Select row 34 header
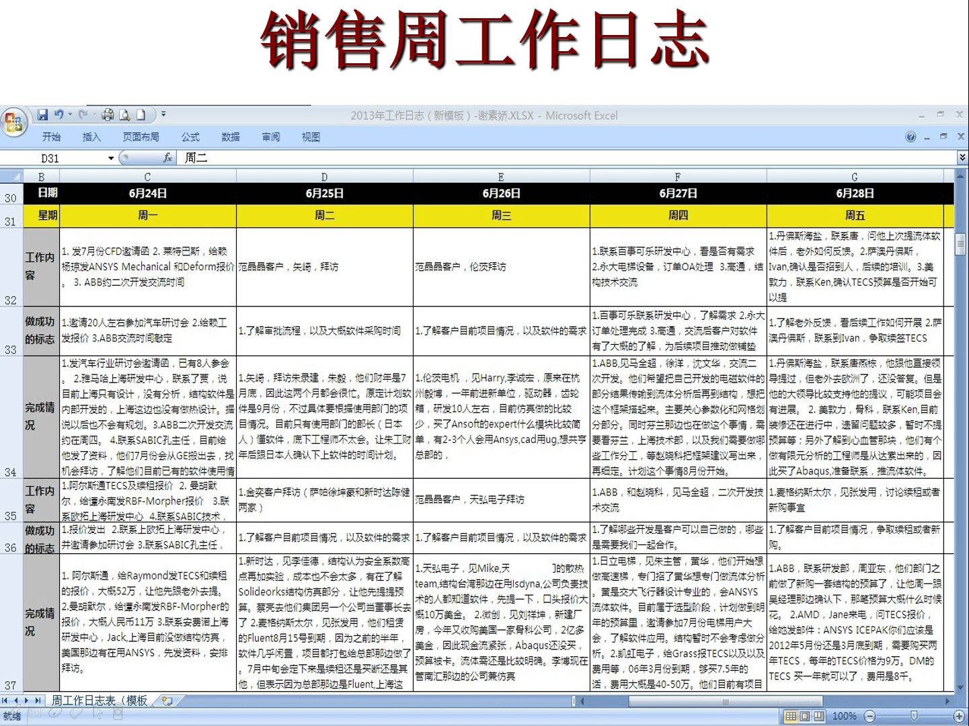The height and width of the screenshot is (726, 969). [11, 417]
